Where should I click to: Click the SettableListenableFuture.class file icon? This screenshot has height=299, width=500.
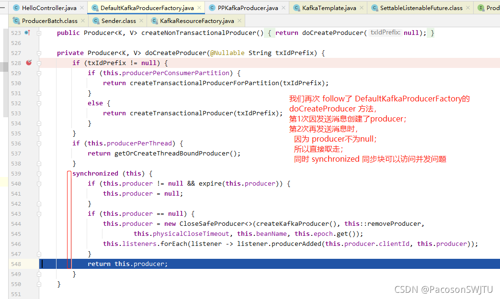click(375, 8)
